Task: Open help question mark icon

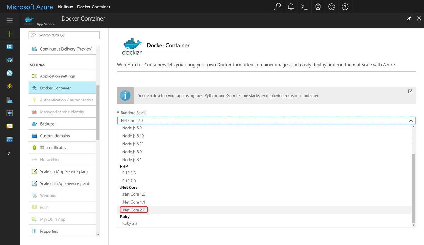Action: (x=345, y=6)
